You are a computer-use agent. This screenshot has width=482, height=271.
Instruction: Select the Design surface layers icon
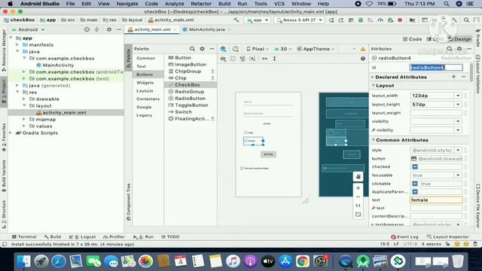coord(223,49)
